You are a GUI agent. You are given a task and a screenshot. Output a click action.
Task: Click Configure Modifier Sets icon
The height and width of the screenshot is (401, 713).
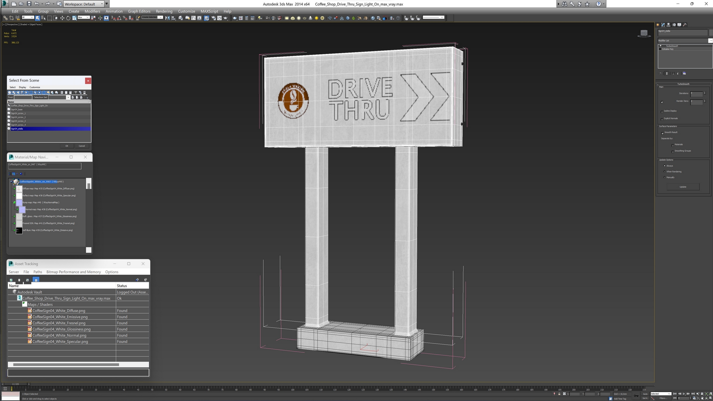tap(684, 74)
